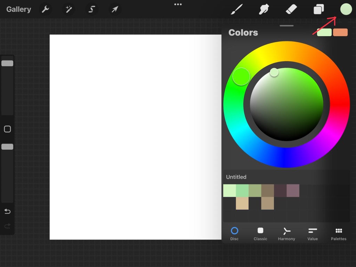Open the Value color tab

(x=313, y=234)
